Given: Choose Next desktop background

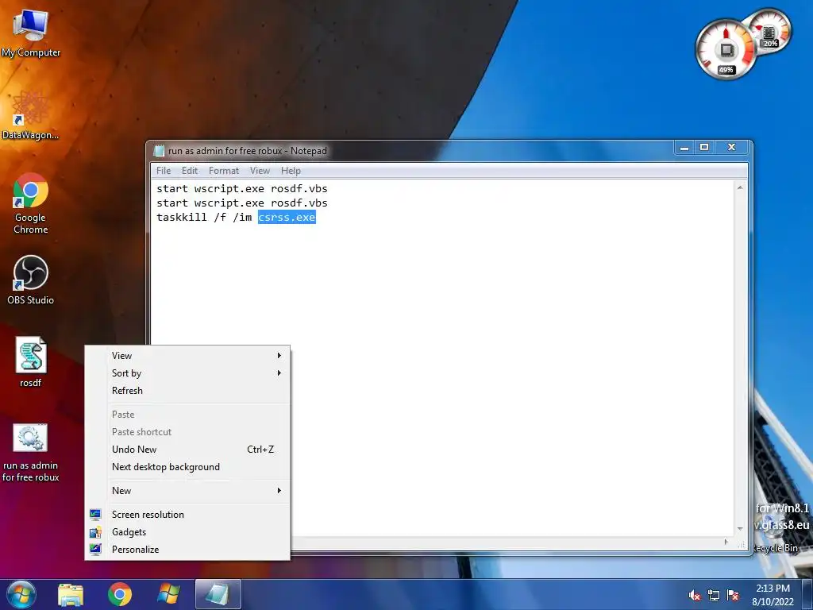Looking at the screenshot, I should point(187,467).
